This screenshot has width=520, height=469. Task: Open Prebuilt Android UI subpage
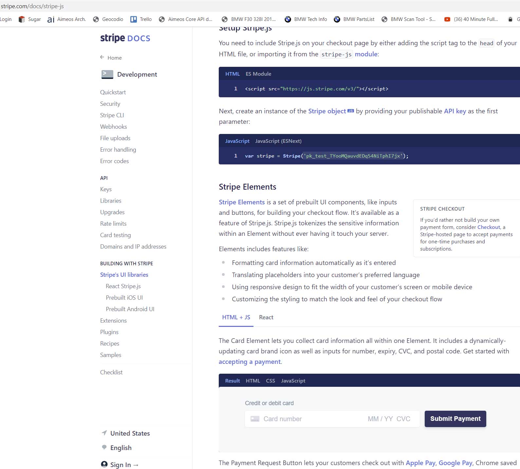click(130, 309)
